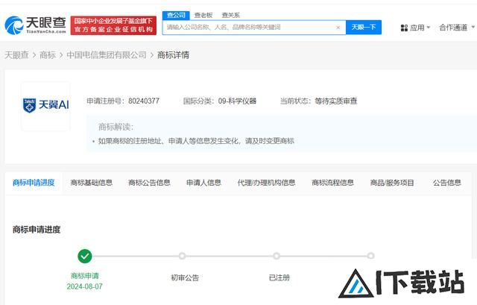This screenshot has width=477, height=305.
Task: Open the 申请人信息 tab
Action: coord(203,183)
